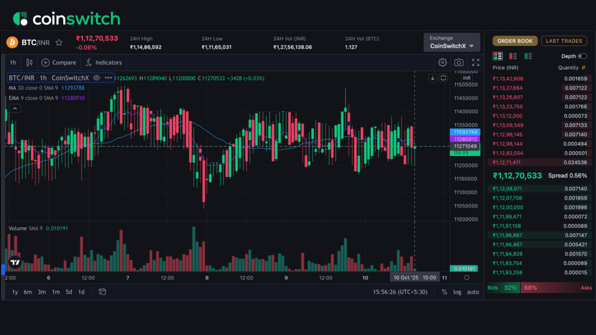Open chart settings gear icon
This screenshot has height=335, width=596.
click(x=442, y=62)
